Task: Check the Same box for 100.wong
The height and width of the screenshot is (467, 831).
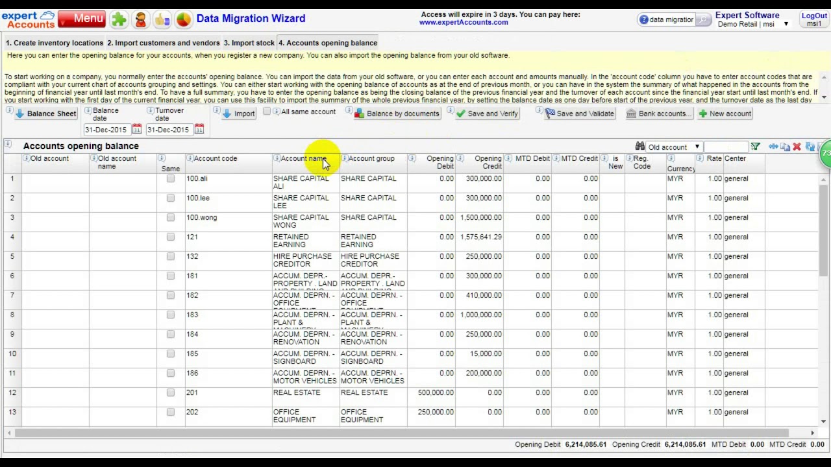Action: [171, 217]
